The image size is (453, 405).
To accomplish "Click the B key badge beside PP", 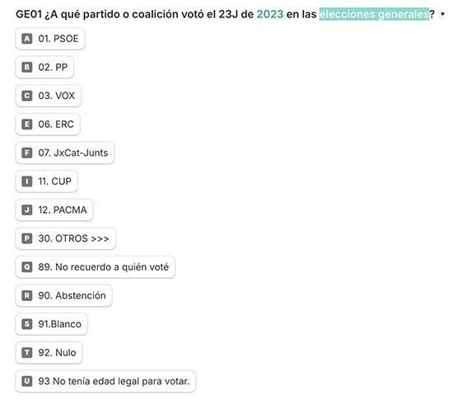I will [27, 67].
